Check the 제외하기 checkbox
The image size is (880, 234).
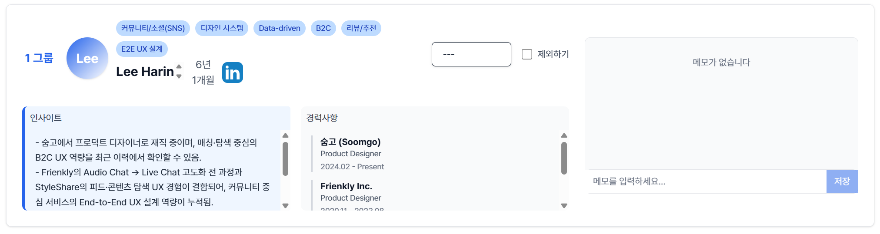tap(527, 54)
